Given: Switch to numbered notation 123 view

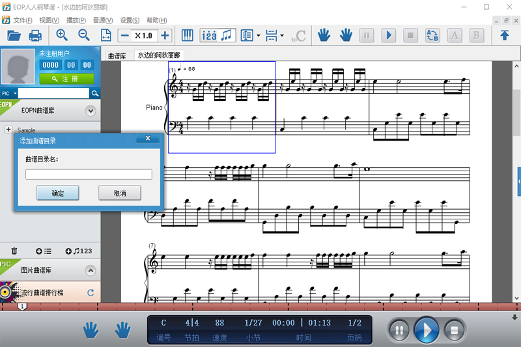Looking at the screenshot, I should click(209, 35).
